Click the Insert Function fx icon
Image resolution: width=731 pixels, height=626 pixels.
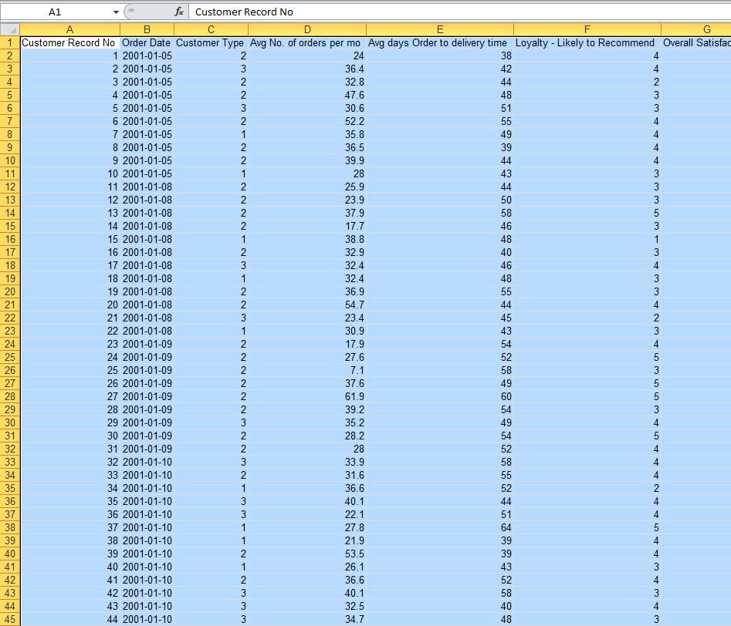click(179, 12)
